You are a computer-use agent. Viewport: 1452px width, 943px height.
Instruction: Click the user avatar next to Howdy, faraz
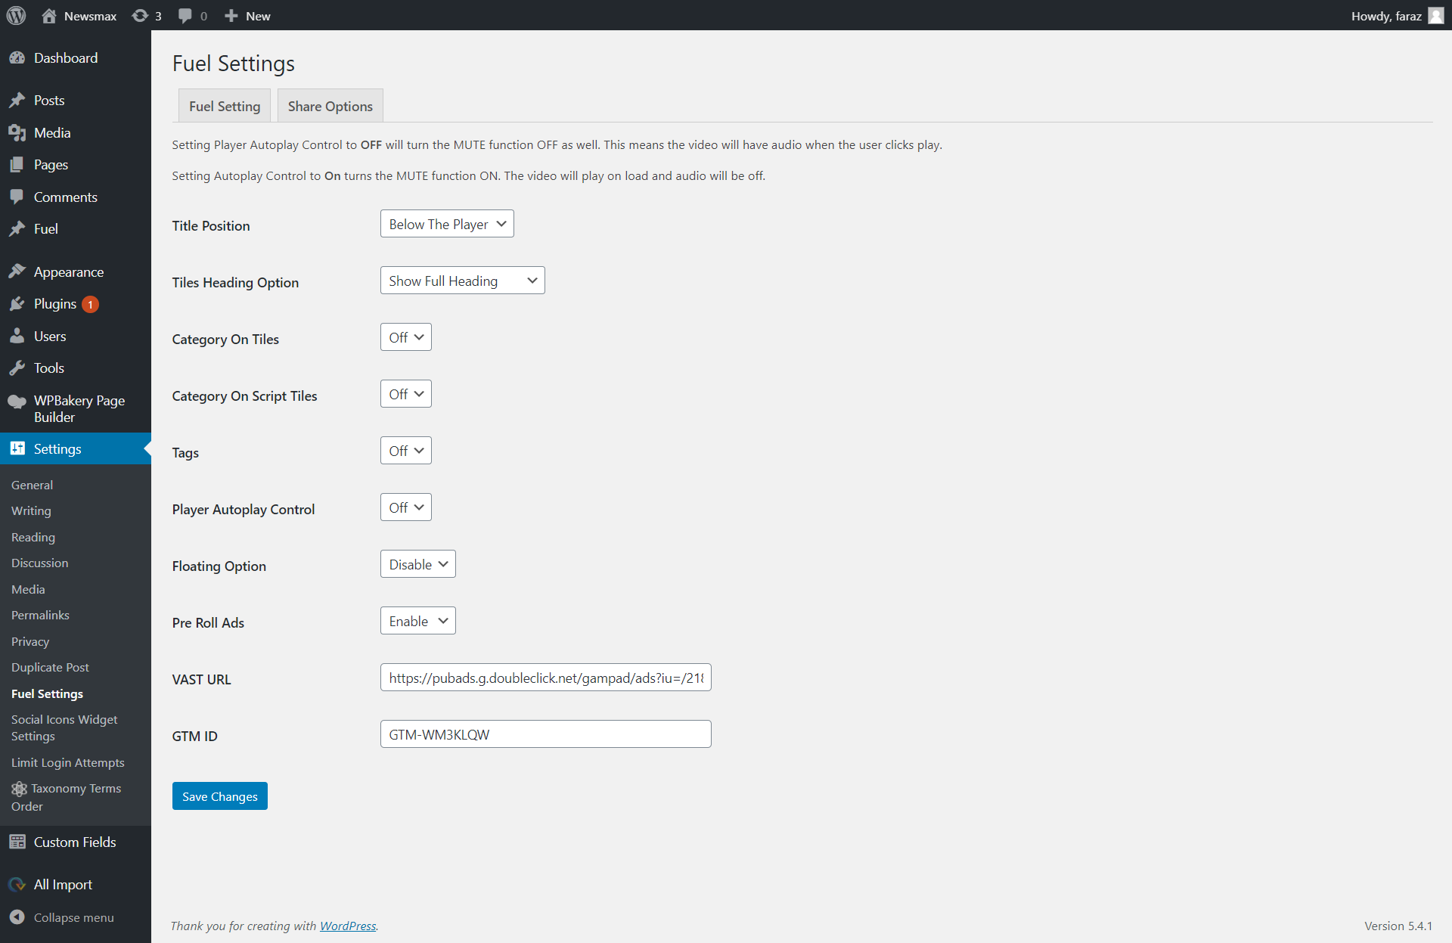click(1435, 16)
